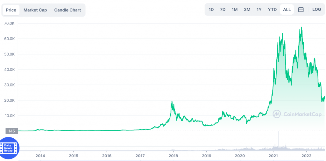The height and width of the screenshot is (161, 326).
Task: Select the 7D time range
Action: 223,10
